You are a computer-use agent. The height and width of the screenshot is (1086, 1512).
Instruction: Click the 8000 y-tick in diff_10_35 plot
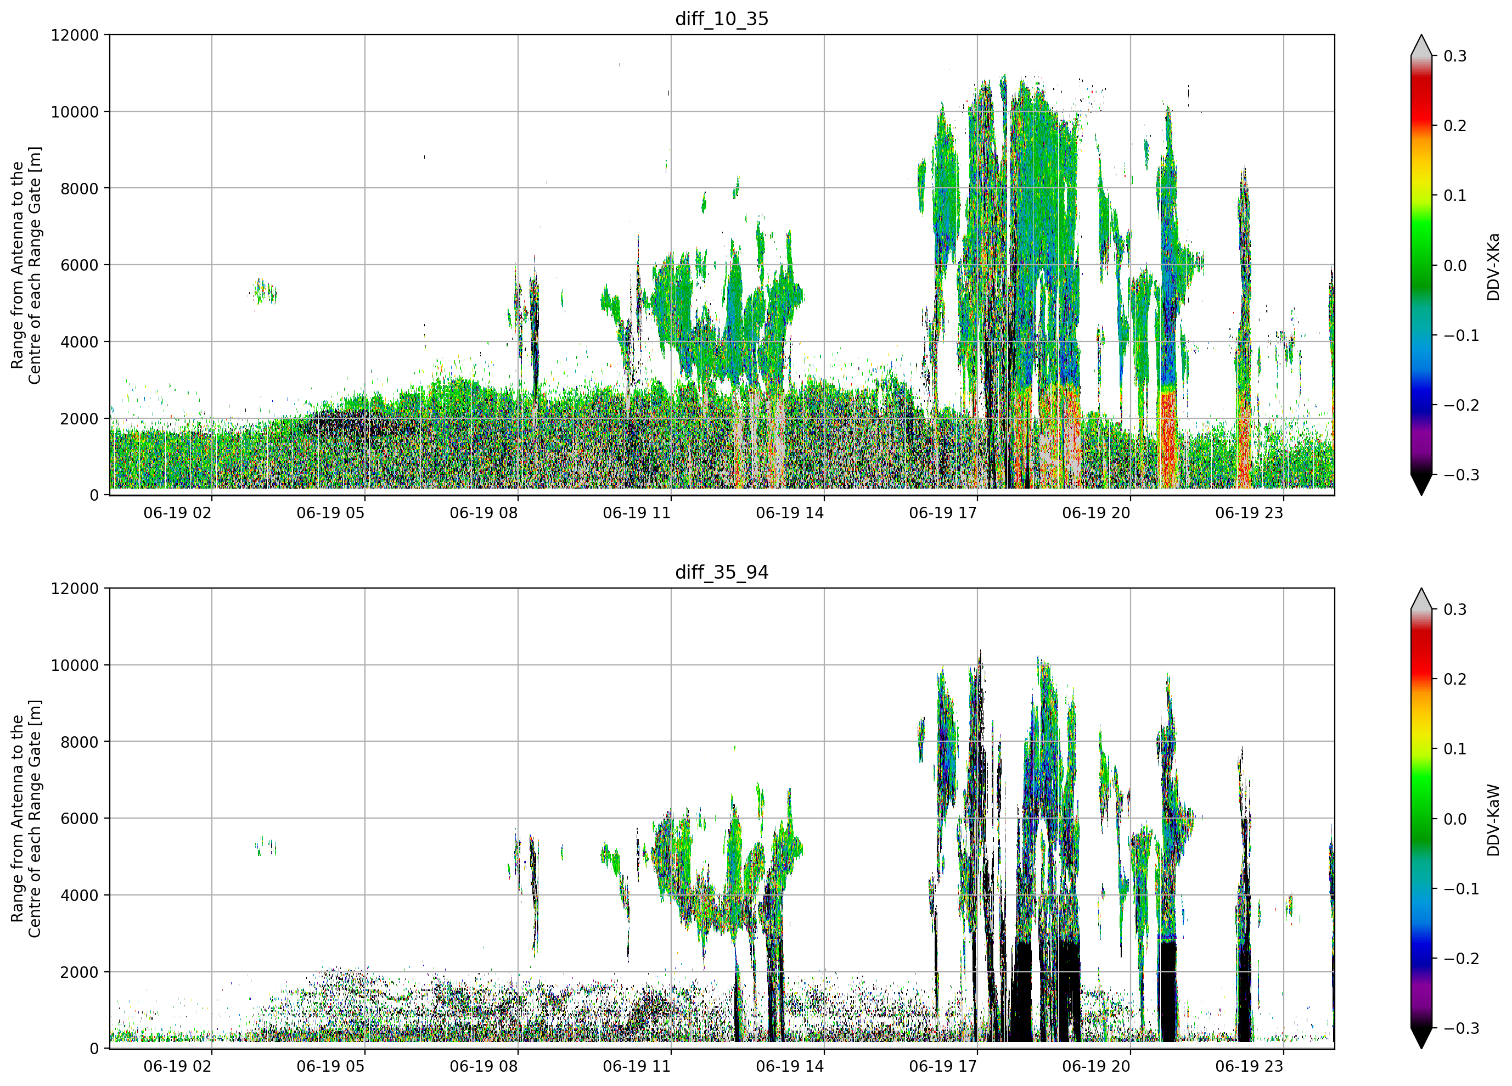[x=80, y=189]
